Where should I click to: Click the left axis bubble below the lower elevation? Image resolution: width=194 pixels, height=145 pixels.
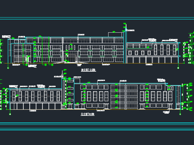11,114
